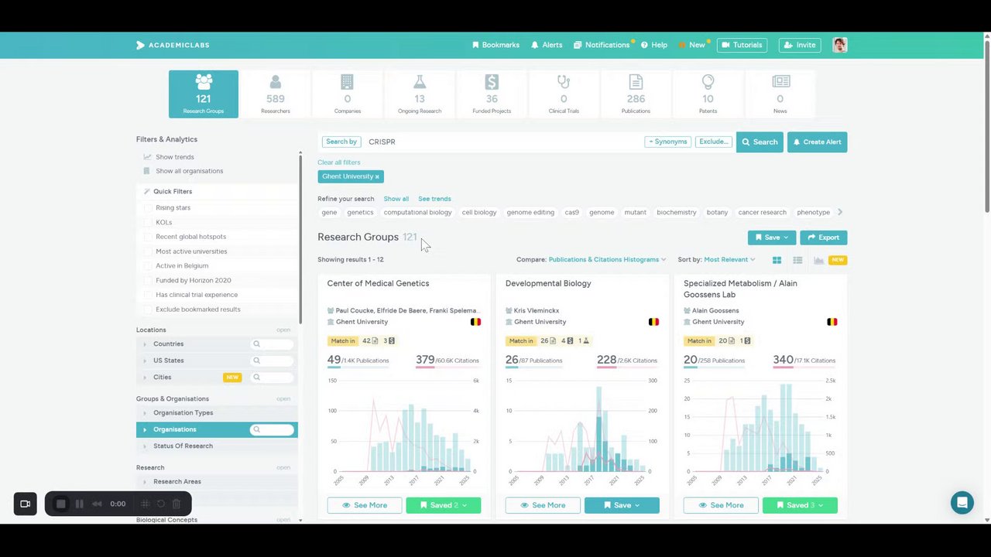Open Funded Projects dollar icon
Image resolution: width=991 pixels, height=557 pixels.
492,82
